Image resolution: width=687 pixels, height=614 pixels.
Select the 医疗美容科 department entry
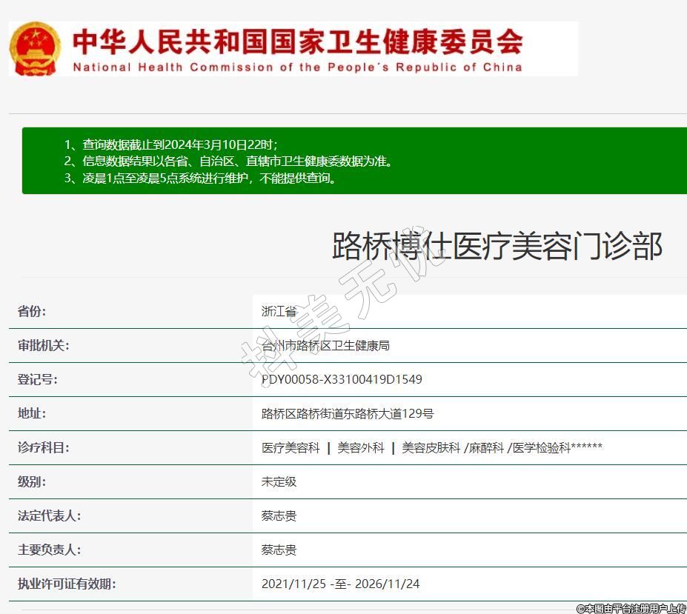point(291,447)
